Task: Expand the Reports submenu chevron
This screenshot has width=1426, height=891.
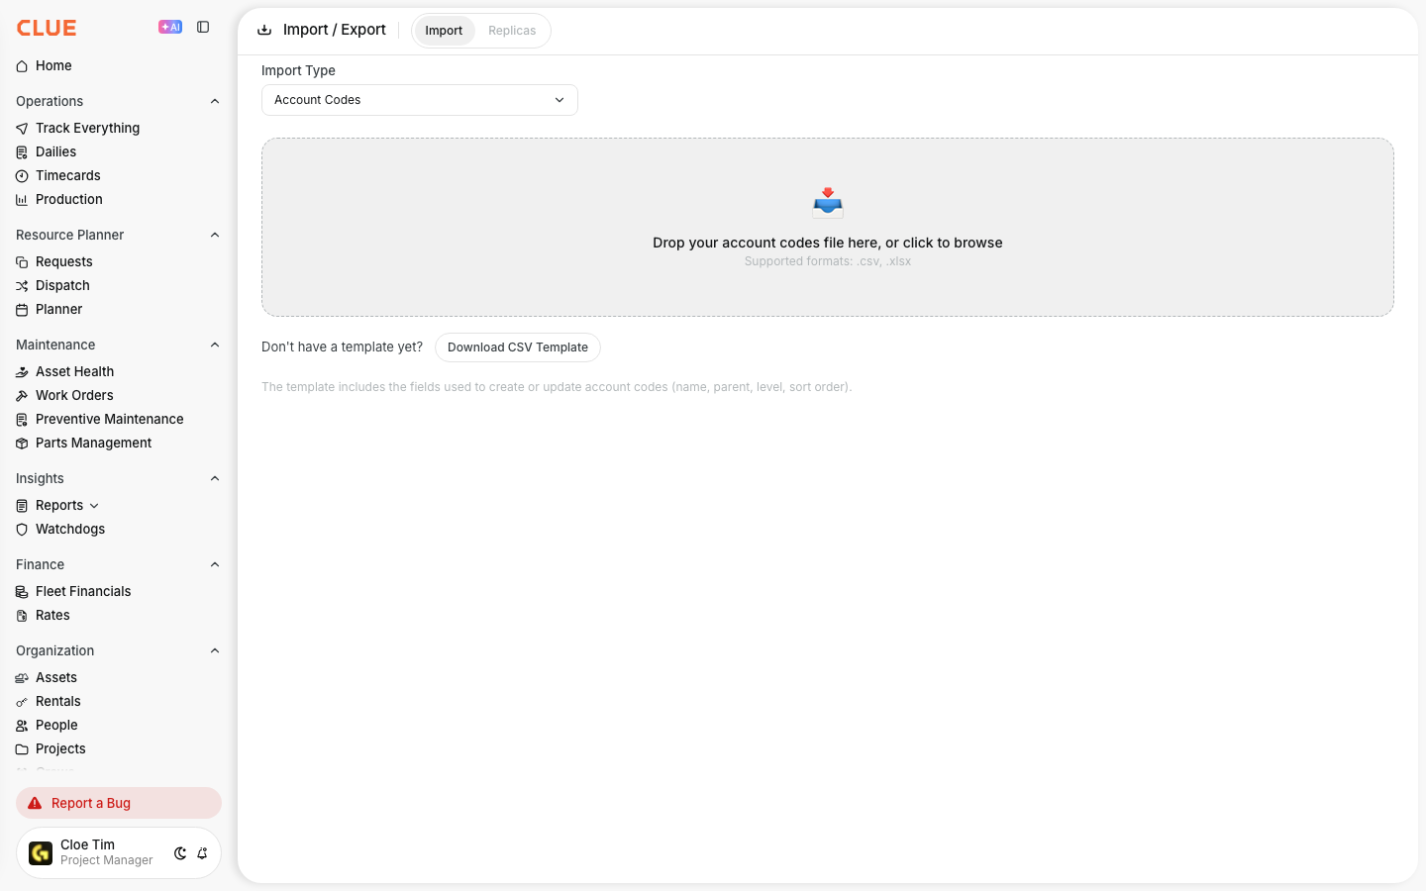Action: (94, 506)
